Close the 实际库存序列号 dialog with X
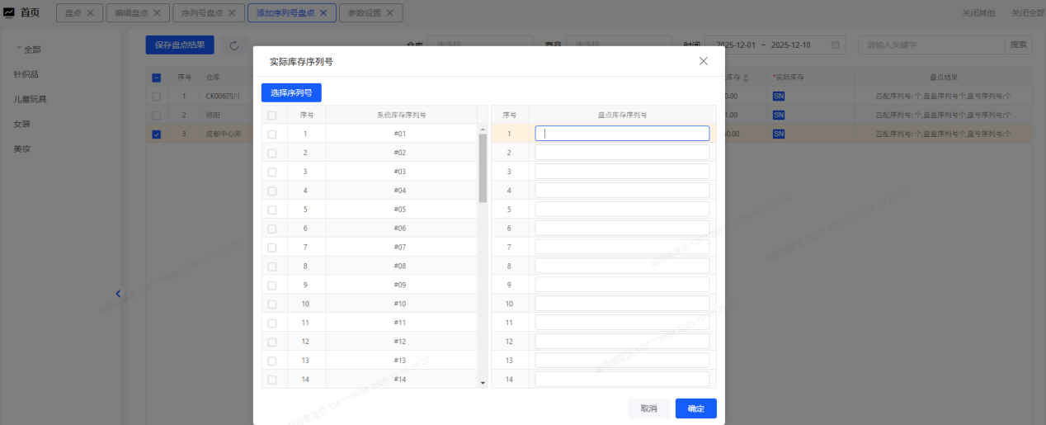This screenshot has height=425, width=1046. 703,61
